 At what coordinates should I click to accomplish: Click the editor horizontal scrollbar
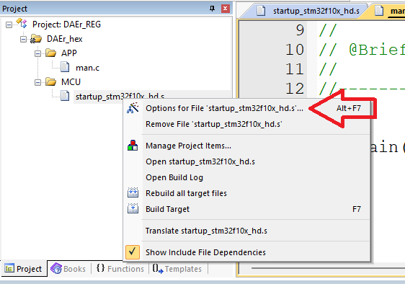[x=328, y=268]
